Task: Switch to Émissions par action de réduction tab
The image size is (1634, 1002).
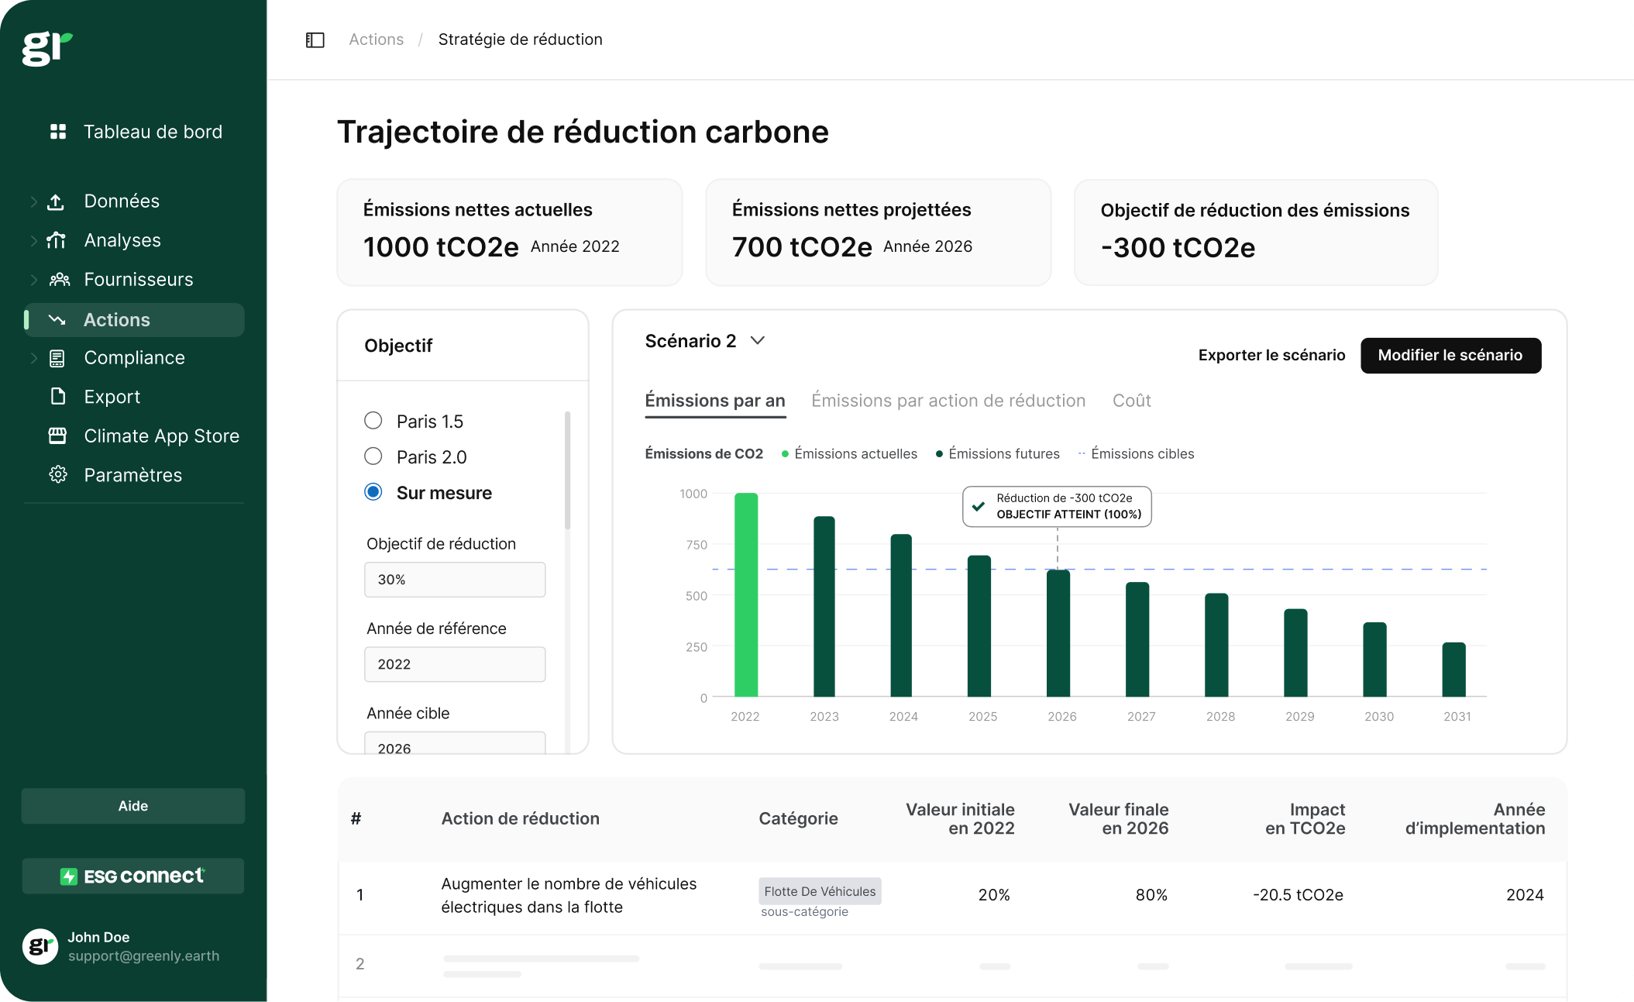Action: [x=948, y=401]
